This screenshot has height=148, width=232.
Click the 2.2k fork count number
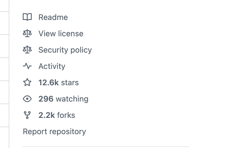(x=47, y=115)
